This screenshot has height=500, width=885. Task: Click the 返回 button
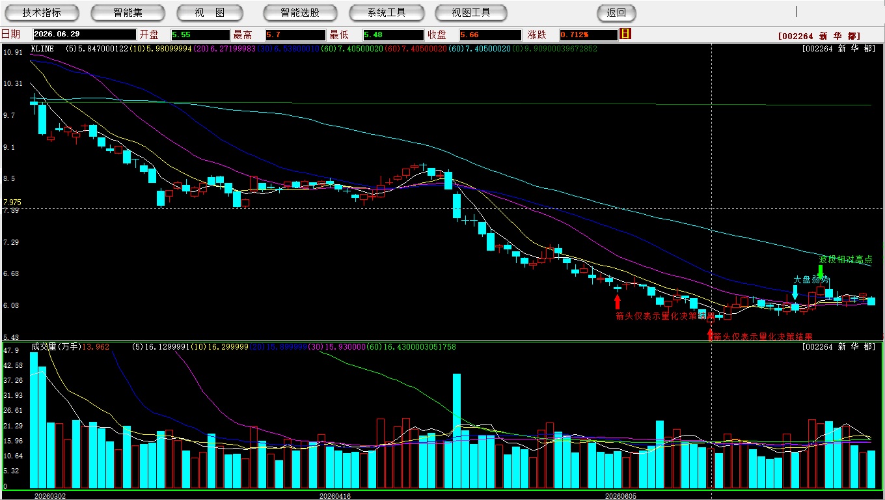click(616, 12)
